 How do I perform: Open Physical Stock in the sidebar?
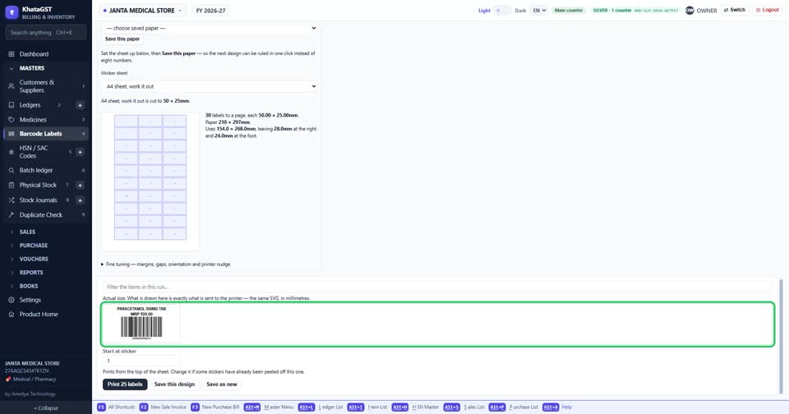39,185
